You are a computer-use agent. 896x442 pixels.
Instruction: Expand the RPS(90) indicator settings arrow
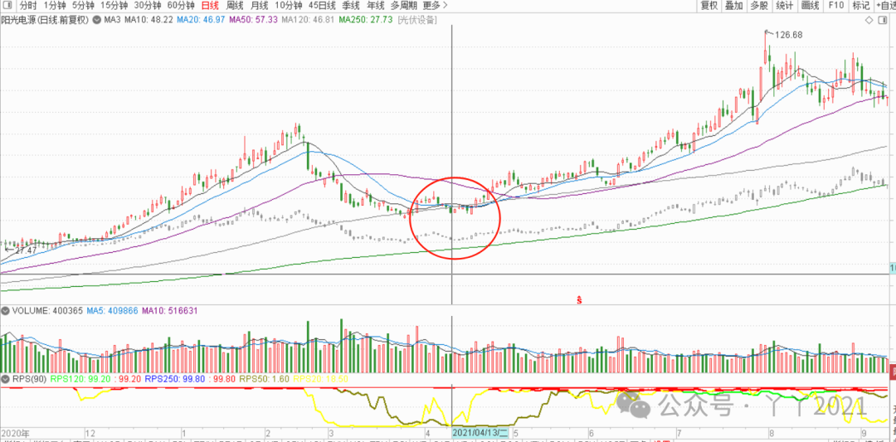pos(6,379)
